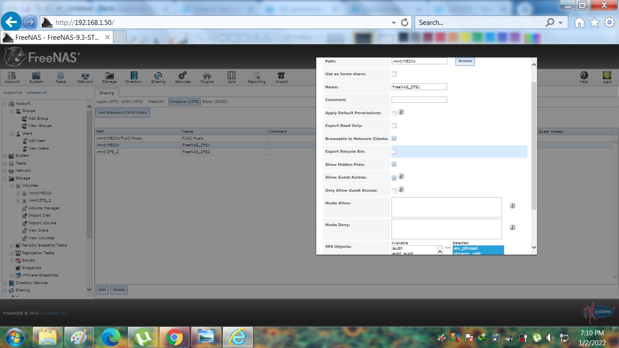The width and height of the screenshot is (619, 348).
Task: Toggle Allow Guest Access checkbox
Action: (x=394, y=178)
